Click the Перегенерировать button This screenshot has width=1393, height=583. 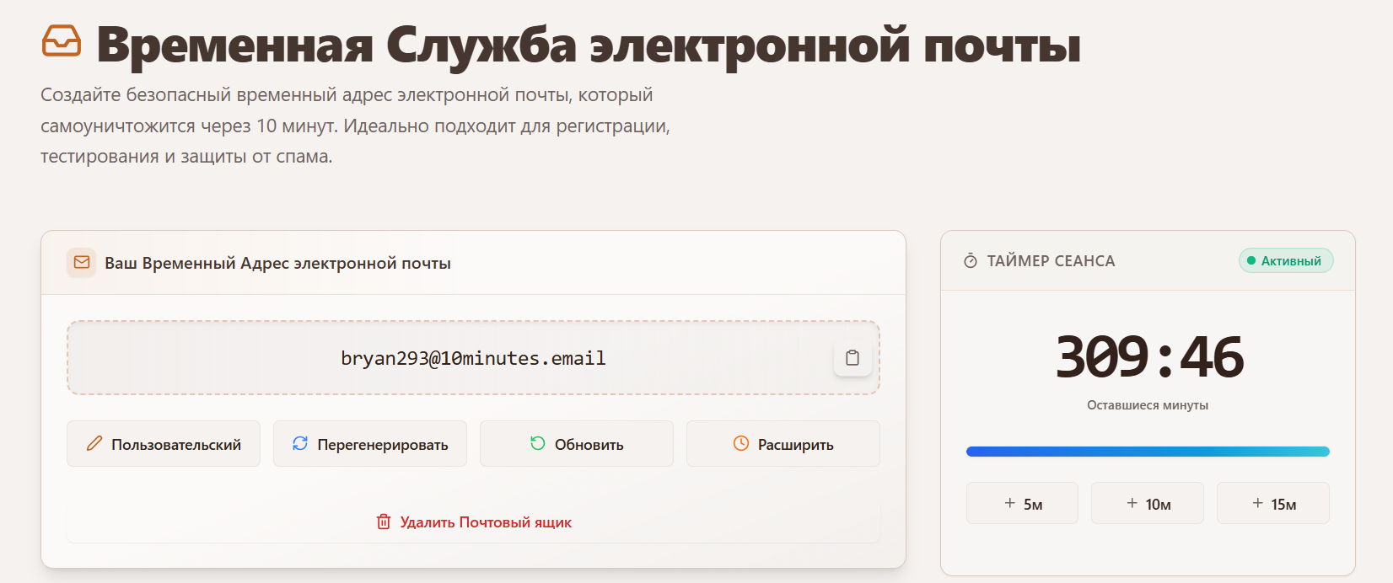[x=370, y=443]
